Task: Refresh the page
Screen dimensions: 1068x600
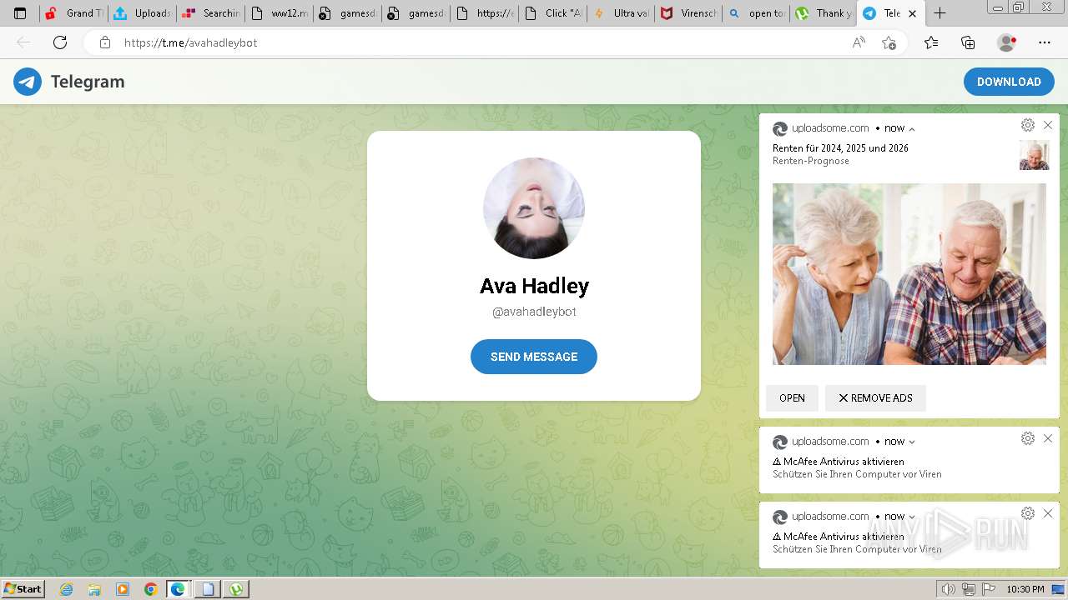Action: pos(59,42)
